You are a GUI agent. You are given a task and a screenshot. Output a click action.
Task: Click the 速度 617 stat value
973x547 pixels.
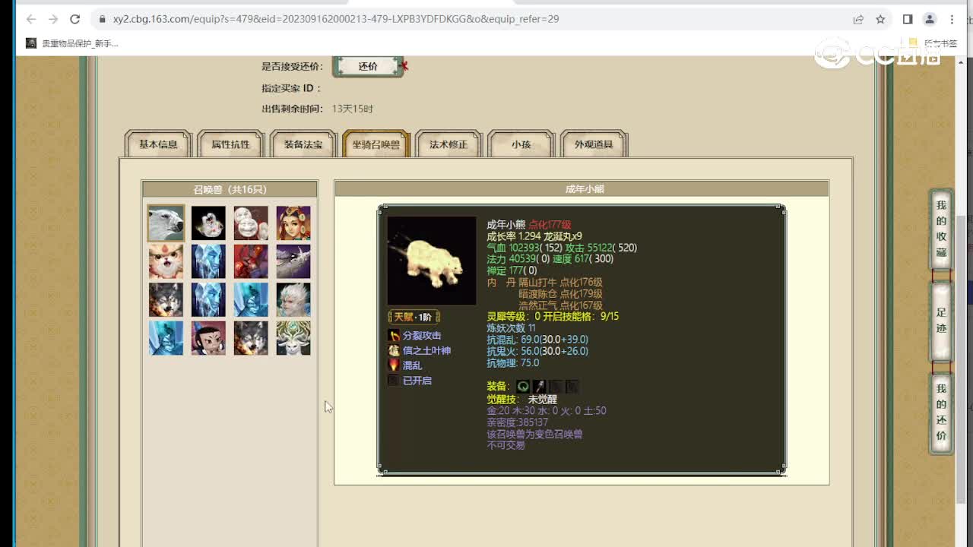(x=583, y=259)
